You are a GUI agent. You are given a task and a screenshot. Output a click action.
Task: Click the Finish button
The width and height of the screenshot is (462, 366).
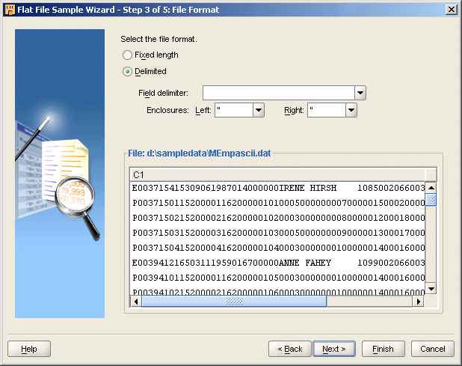[x=384, y=349]
